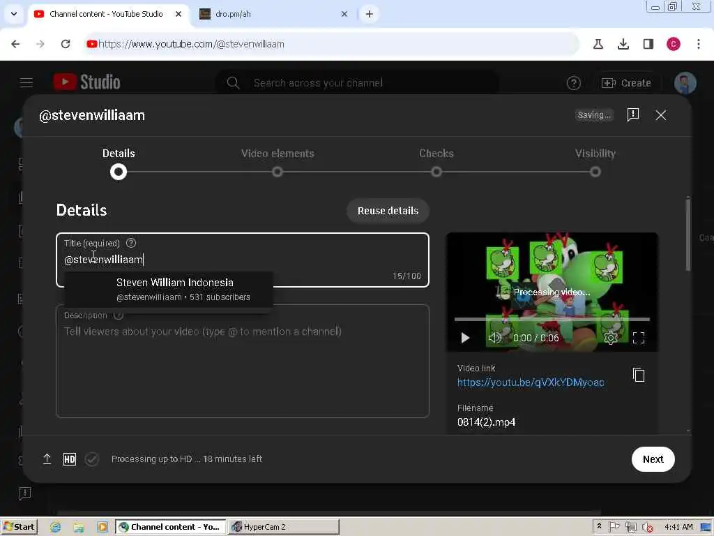Click the Channel content taskbar button
Screen dimensions: 714x536
(x=170, y=527)
